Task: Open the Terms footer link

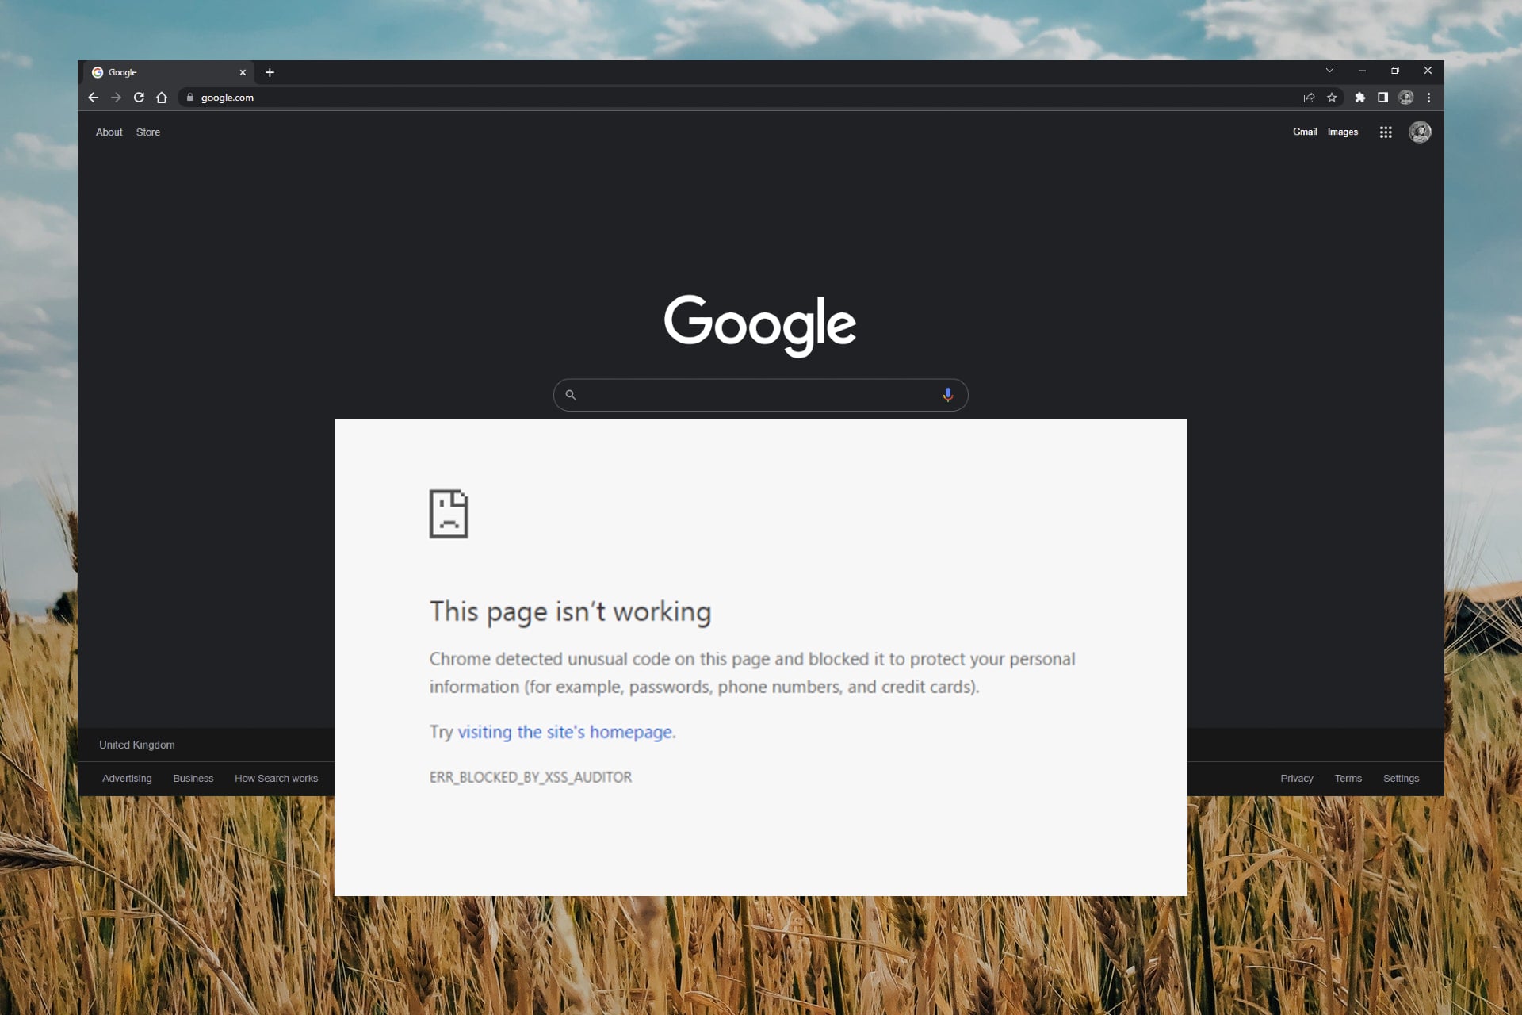Action: 1348,779
